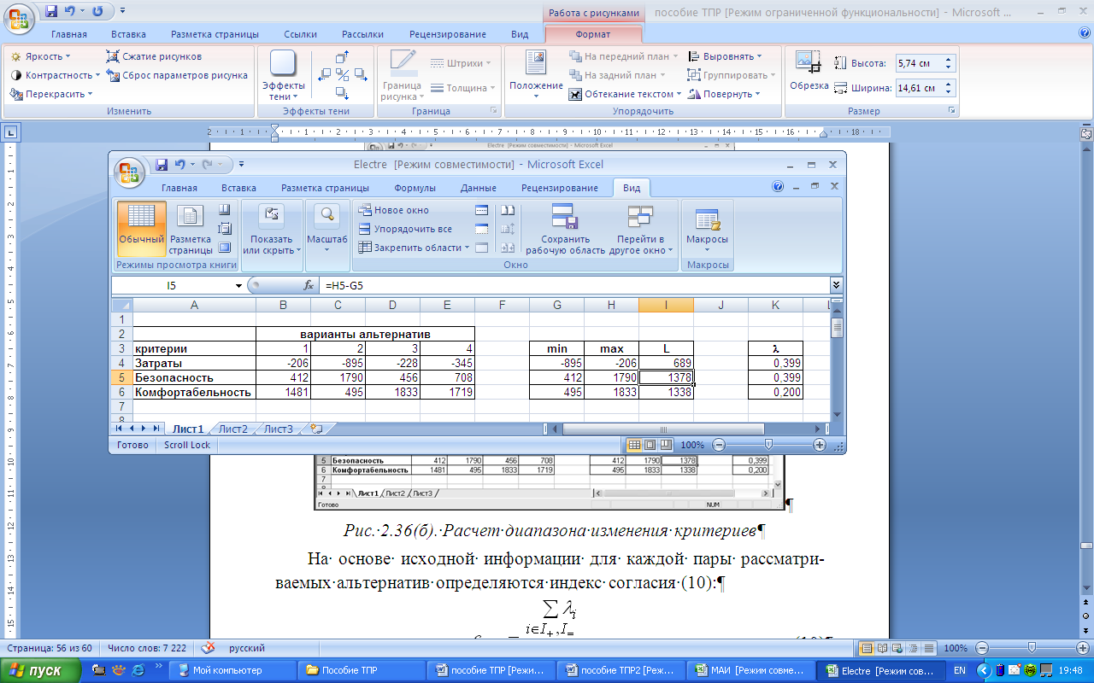Open Switch Windows (Перейти в другое окно)
Viewport: 1094px width, 683px height.
(x=641, y=230)
